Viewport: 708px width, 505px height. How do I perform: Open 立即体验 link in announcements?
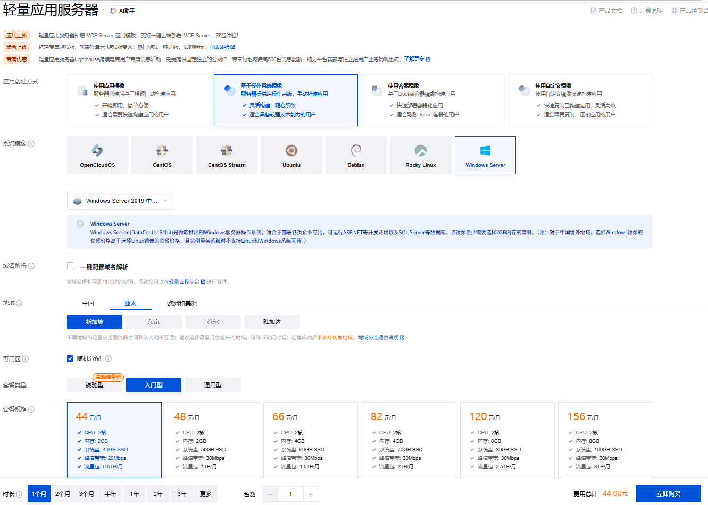tap(222, 47)
